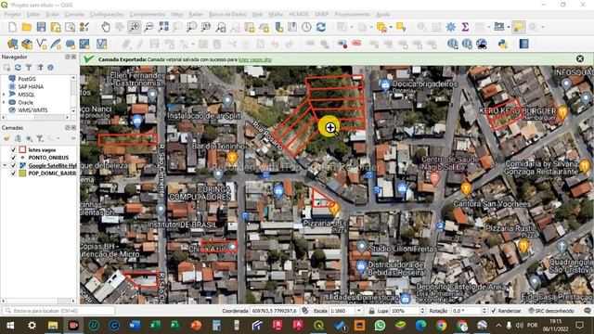Screen dimensions: 594x334
Task: Toggle the yellow map tips icon
Action: [519, 27]
